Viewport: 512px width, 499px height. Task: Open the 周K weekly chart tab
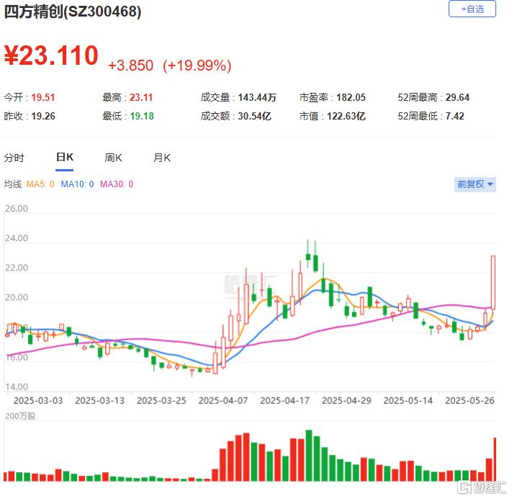(113, 158)
